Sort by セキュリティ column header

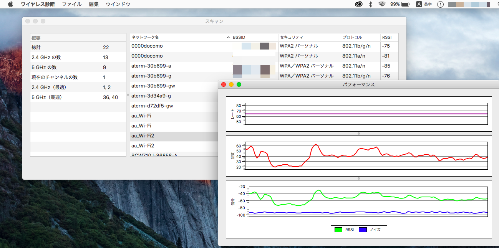310,37
